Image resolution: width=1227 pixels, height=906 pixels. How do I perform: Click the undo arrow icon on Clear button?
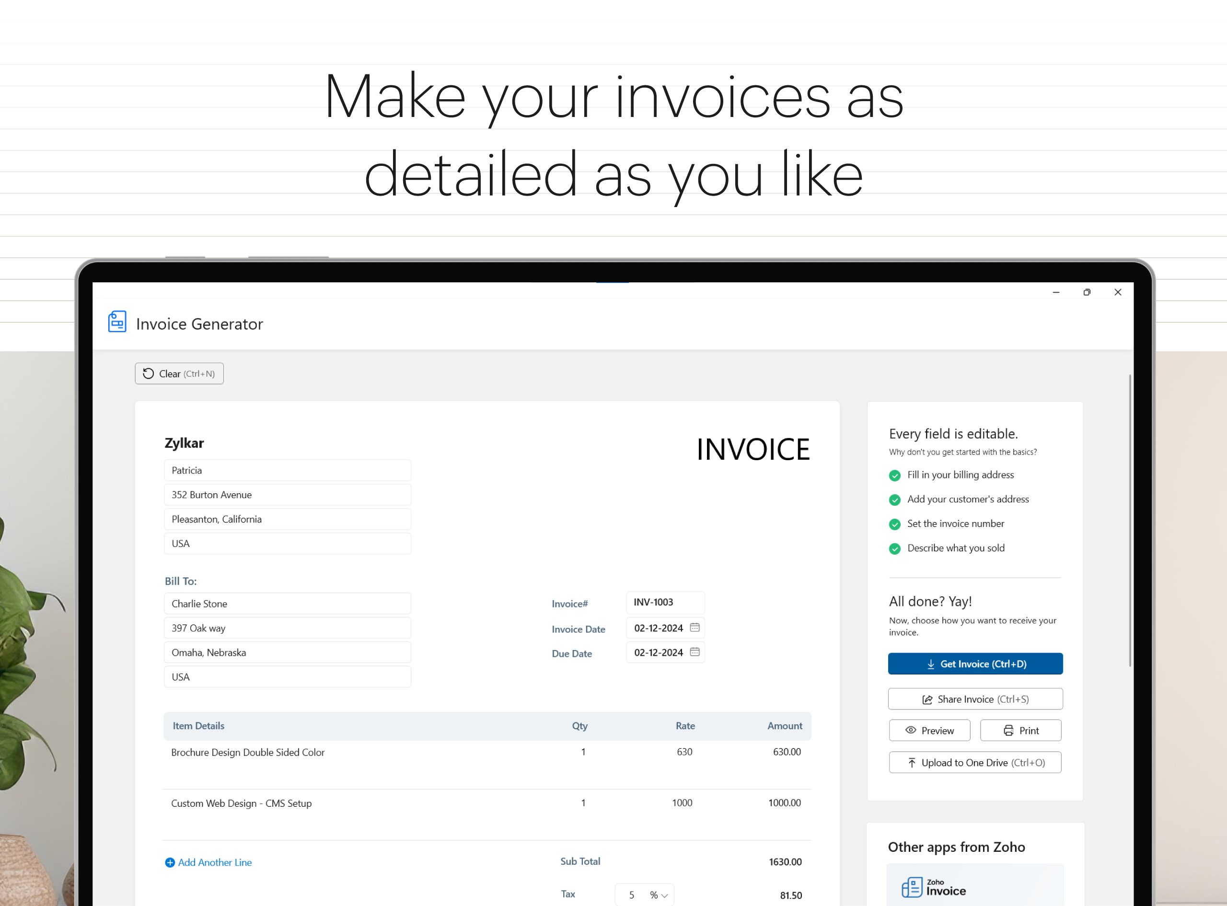point(148,373)
